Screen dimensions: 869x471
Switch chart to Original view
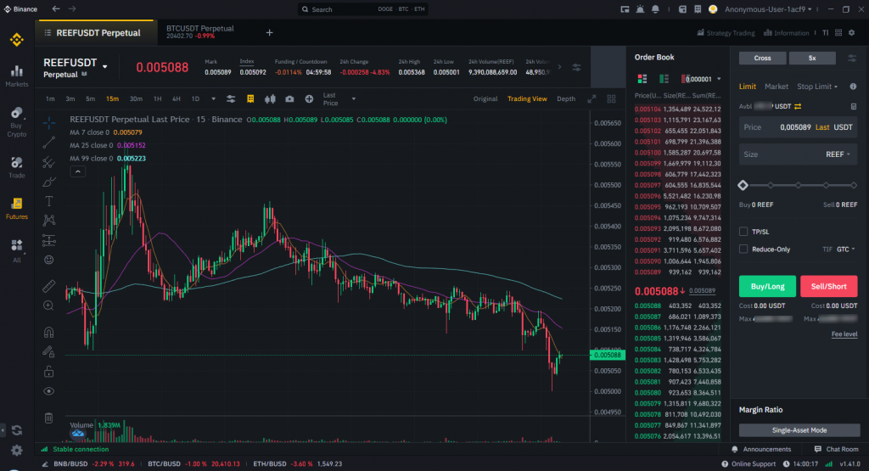(x=485, y=98)
